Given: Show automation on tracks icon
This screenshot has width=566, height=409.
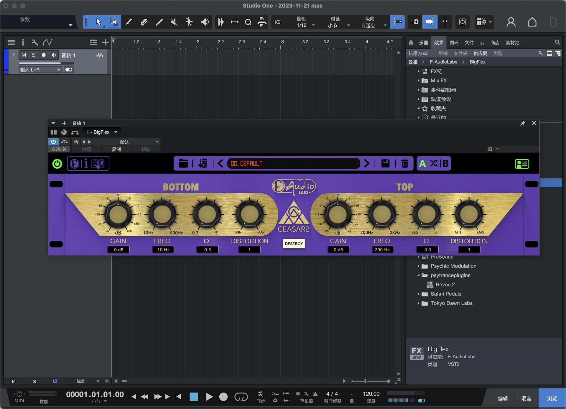Looking at the screenshot, I should [x=47, y=43].
